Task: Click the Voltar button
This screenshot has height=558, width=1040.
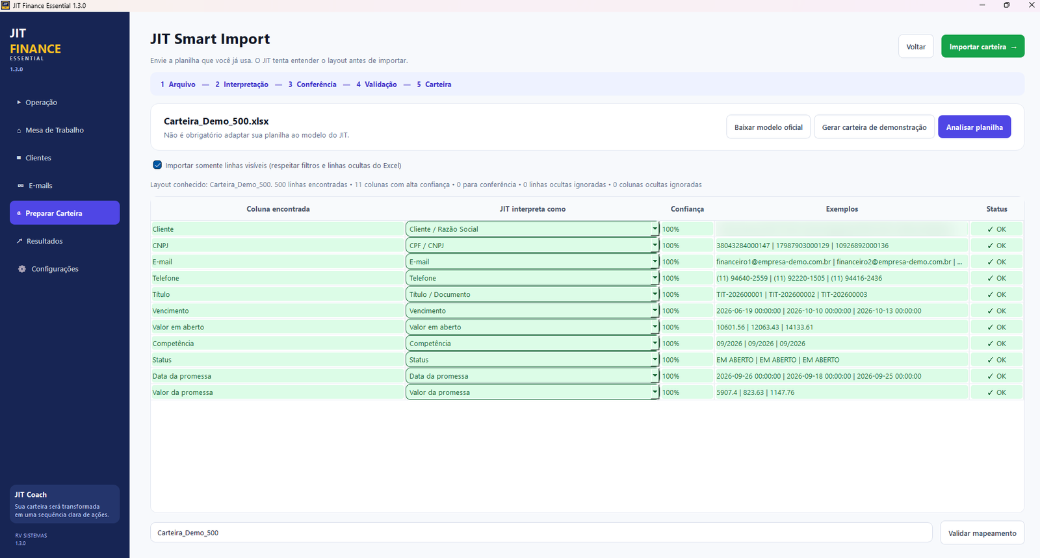Action: [x=916, y=47]
